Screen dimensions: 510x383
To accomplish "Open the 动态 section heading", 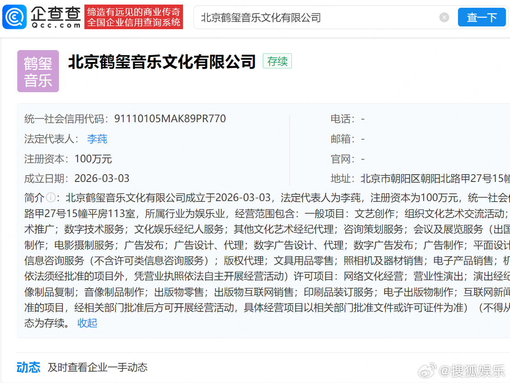I will coord(29,367).
